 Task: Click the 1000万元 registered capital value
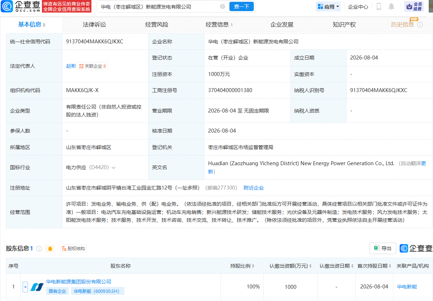click(219, 74)
